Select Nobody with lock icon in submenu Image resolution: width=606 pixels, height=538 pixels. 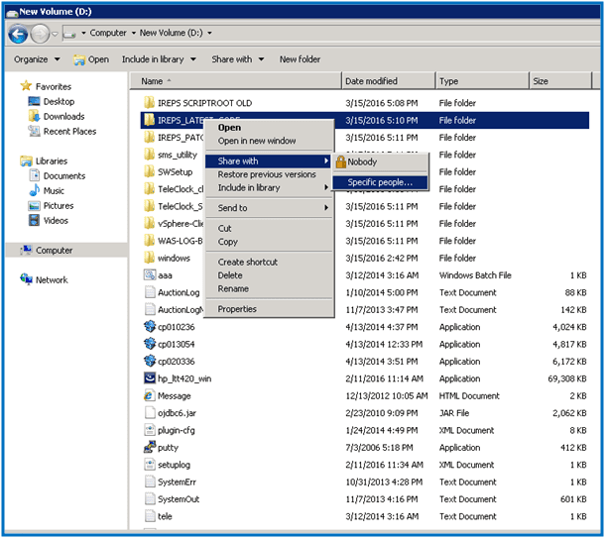tap(381, 162)
